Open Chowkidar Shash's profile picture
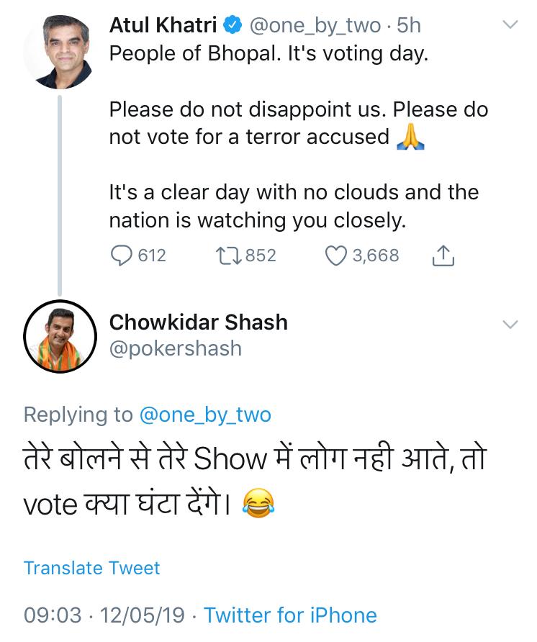The height and width of the screenshot is (642, 537). click(x=60, y=336)
